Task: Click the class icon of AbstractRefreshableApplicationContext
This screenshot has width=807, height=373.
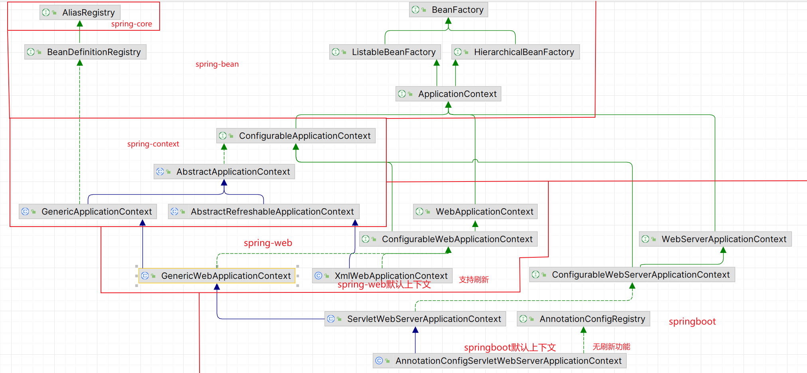Action: tap(174, 211)
